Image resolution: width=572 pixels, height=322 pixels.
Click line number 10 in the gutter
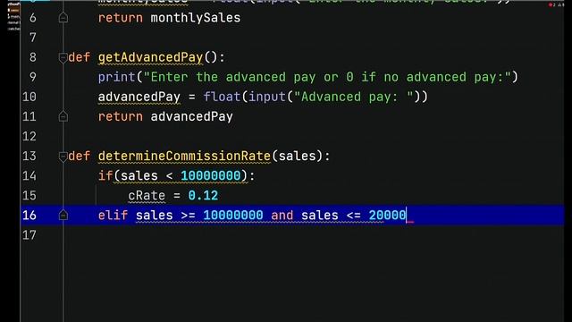click(x=29, y=97)
